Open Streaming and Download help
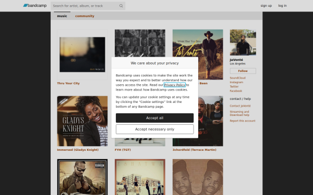 coord(239,113)
